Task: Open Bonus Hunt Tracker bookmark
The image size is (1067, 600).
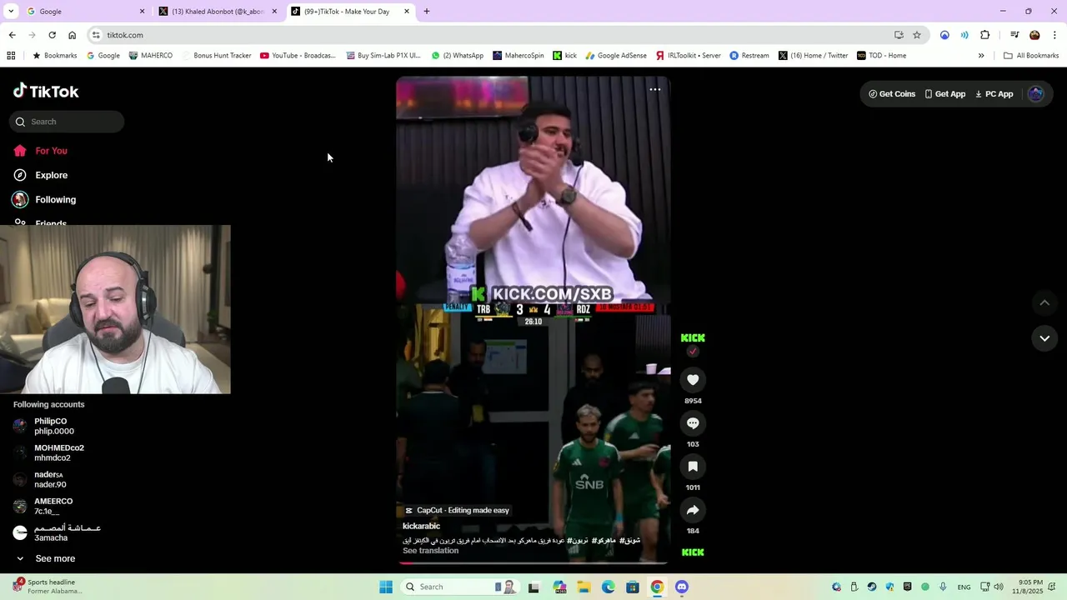Action: pyautogui.click(x=215, y=56)
